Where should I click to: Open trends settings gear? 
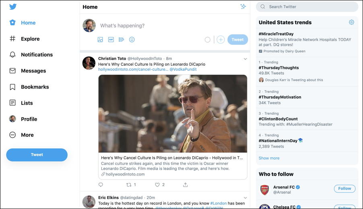[x=351, y=23]
